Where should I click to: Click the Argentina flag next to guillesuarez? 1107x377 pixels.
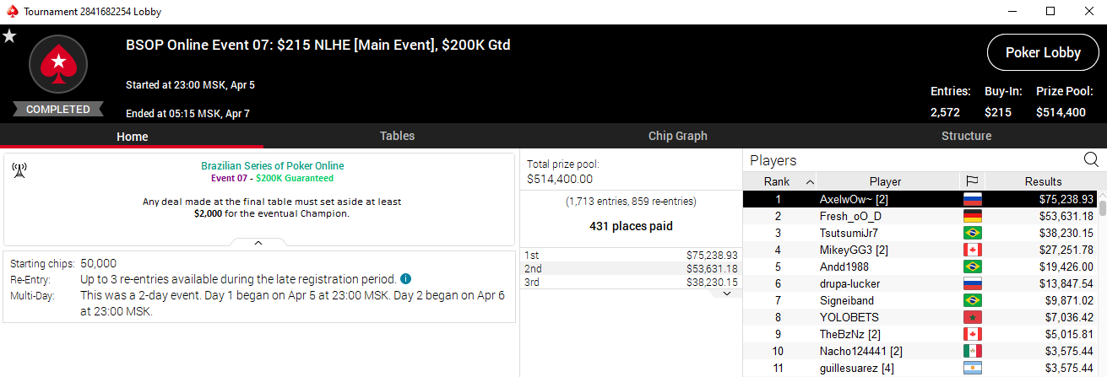973,369
